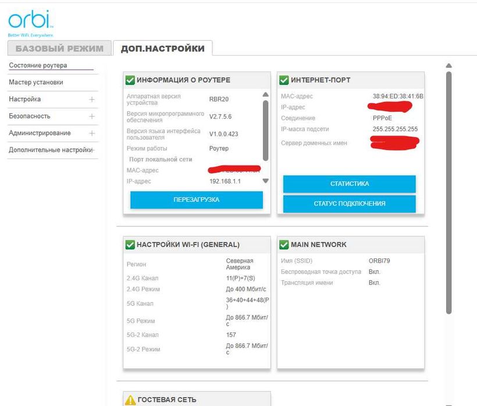Image resolution: width=477 pixels, height=406 pixels.
Task: Click the 5G-2 channel value 157
Action: coord(231,335)
